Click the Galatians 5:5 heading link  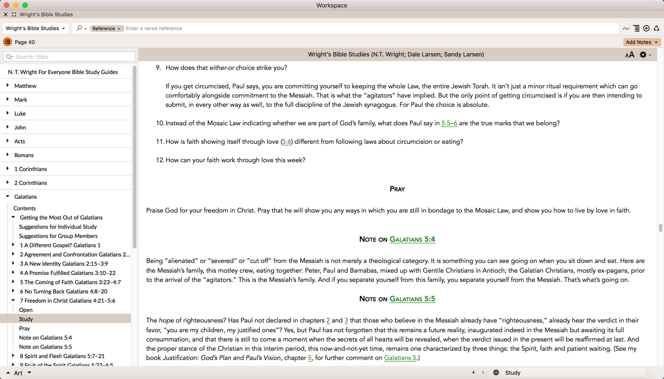(x=412, y=299)
